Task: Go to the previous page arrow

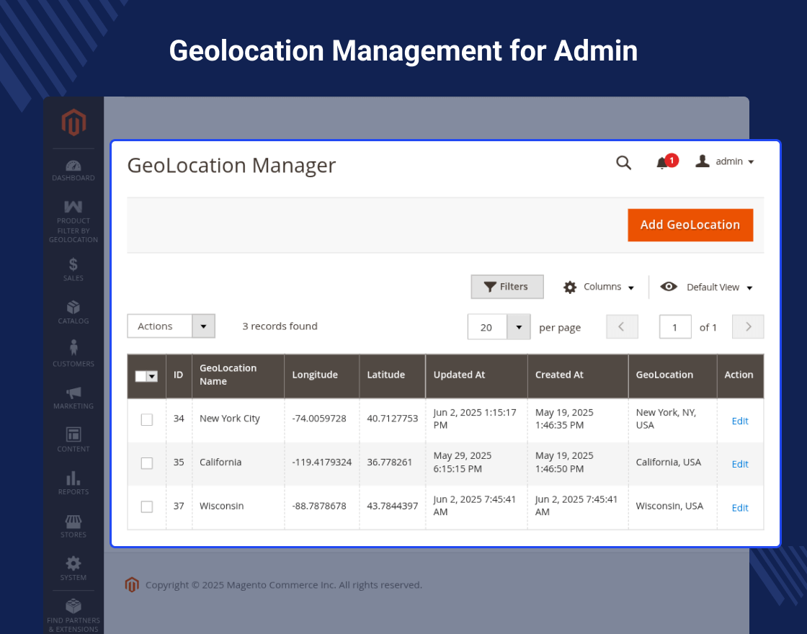Action: click(x=622, y=327)
